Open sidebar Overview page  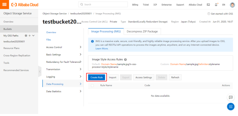pos(19,22)
